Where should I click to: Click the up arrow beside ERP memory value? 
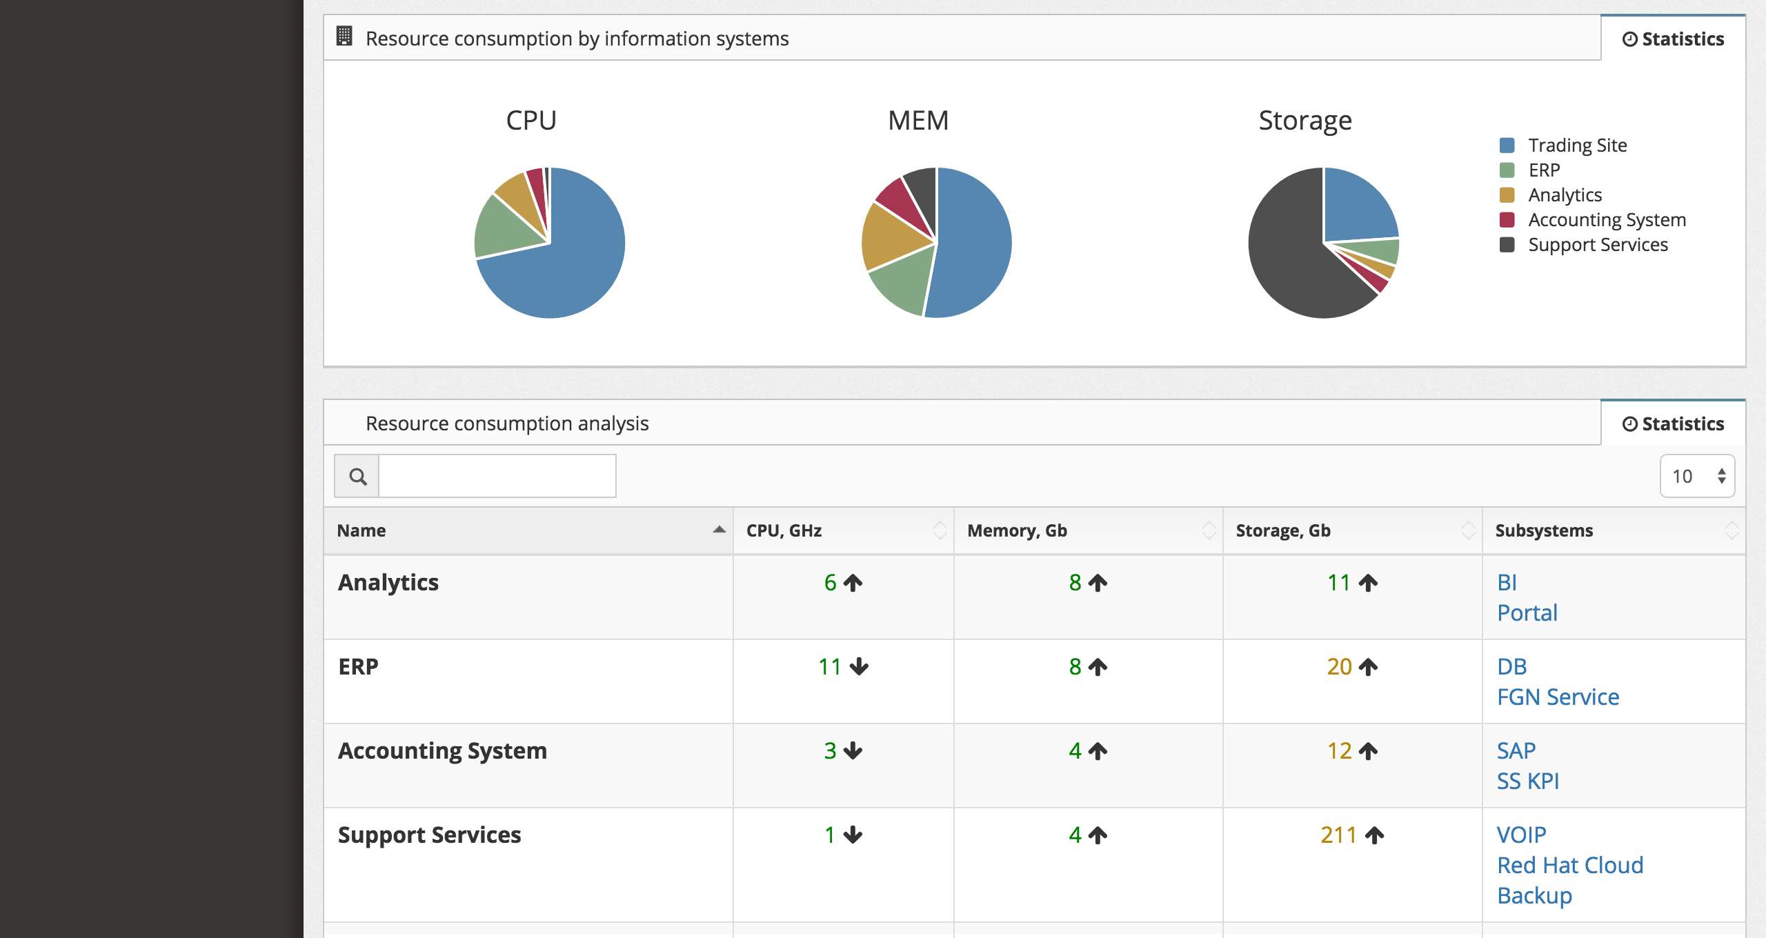point(1098,667)
